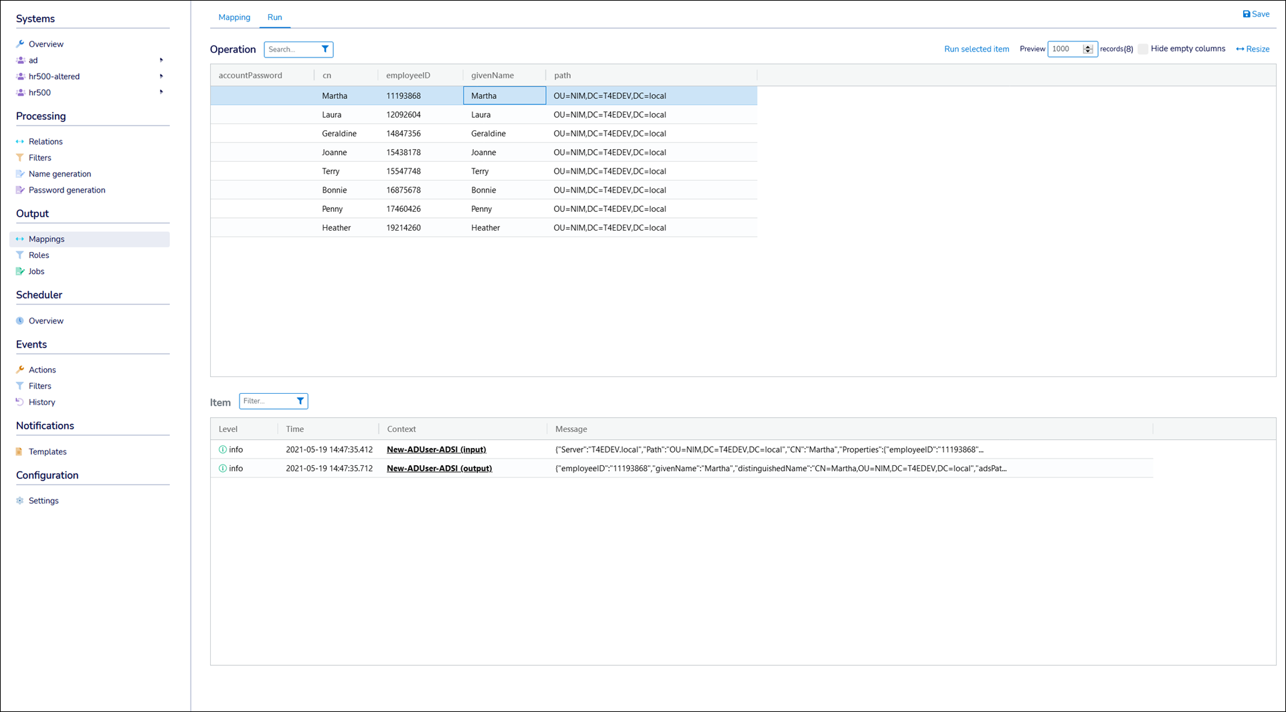Open History under Events
Screen dimensions: 1286x712
(41, 402)
